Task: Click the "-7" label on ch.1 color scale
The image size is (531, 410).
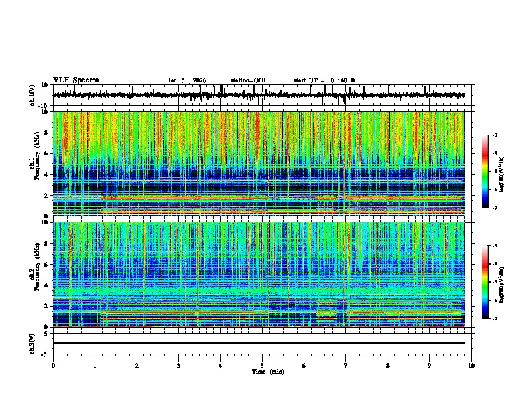Action: click(494, 208)
